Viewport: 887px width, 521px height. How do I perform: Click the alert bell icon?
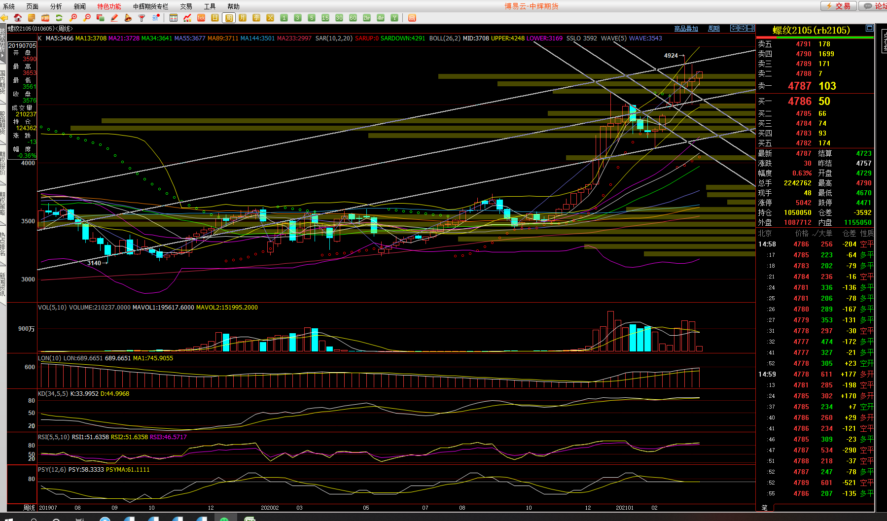pyautogui.click(x=128, y=18)
